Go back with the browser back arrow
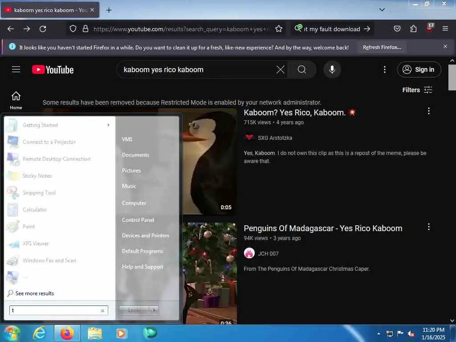Viewport: 456px width, 342px height. point(11,29)
